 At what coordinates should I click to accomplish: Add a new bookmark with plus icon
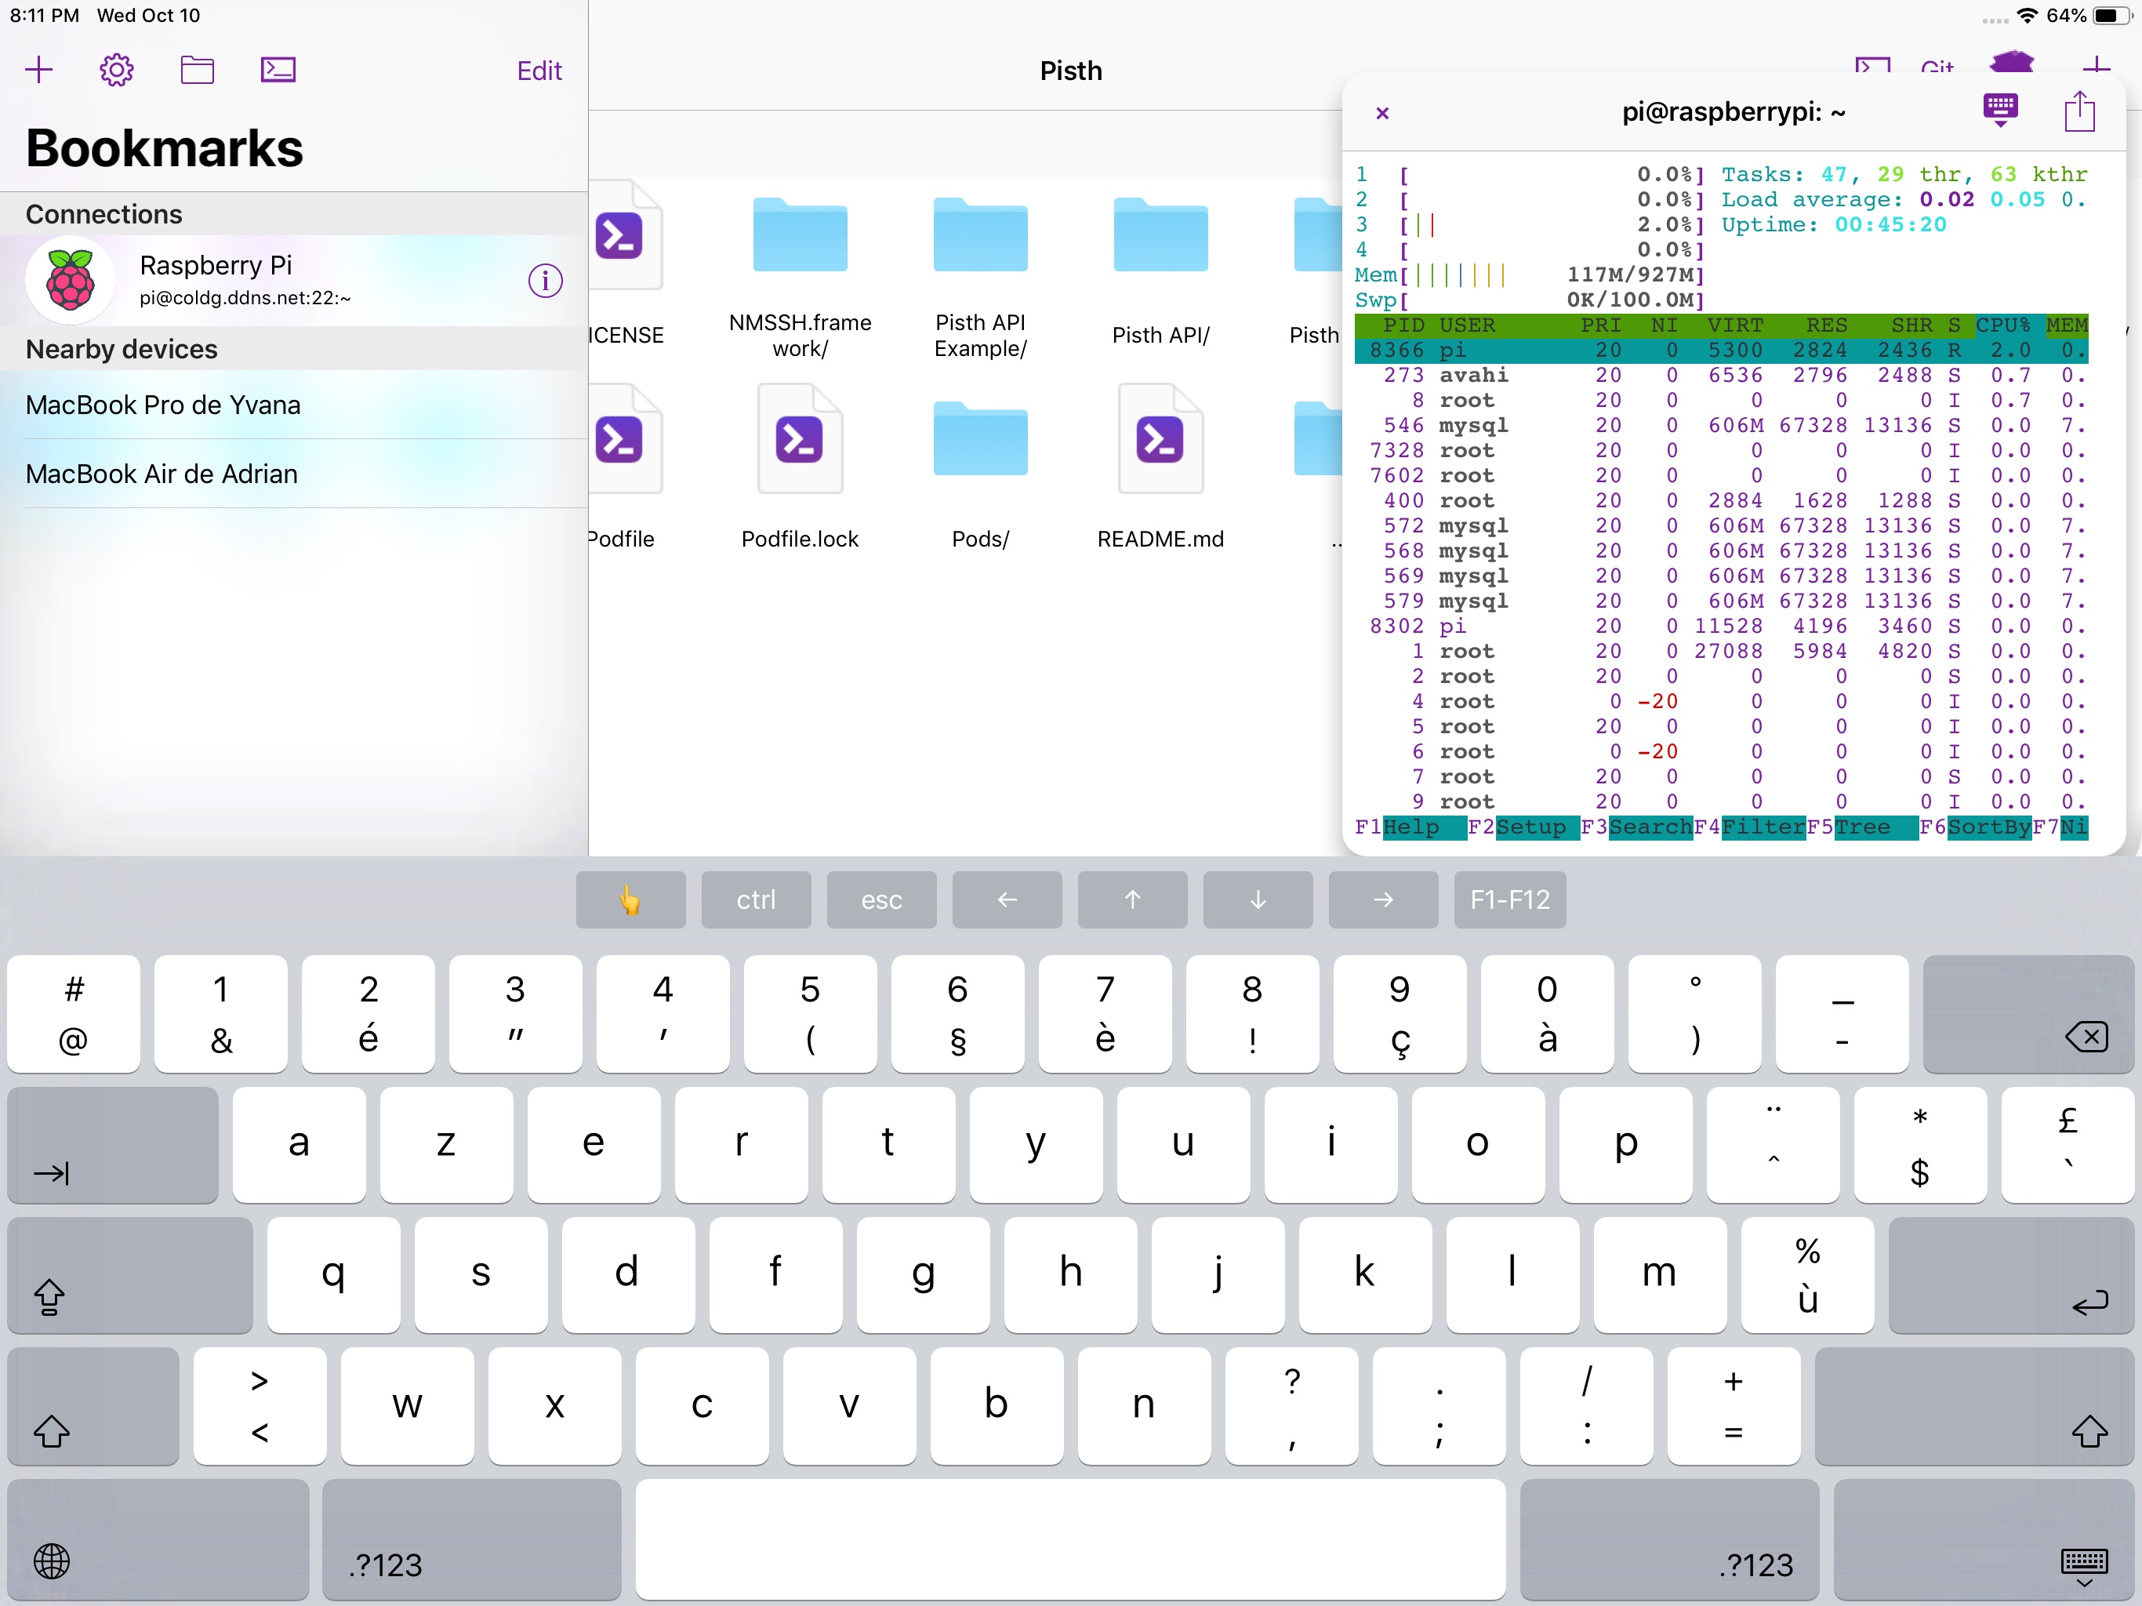coord(38,70)
